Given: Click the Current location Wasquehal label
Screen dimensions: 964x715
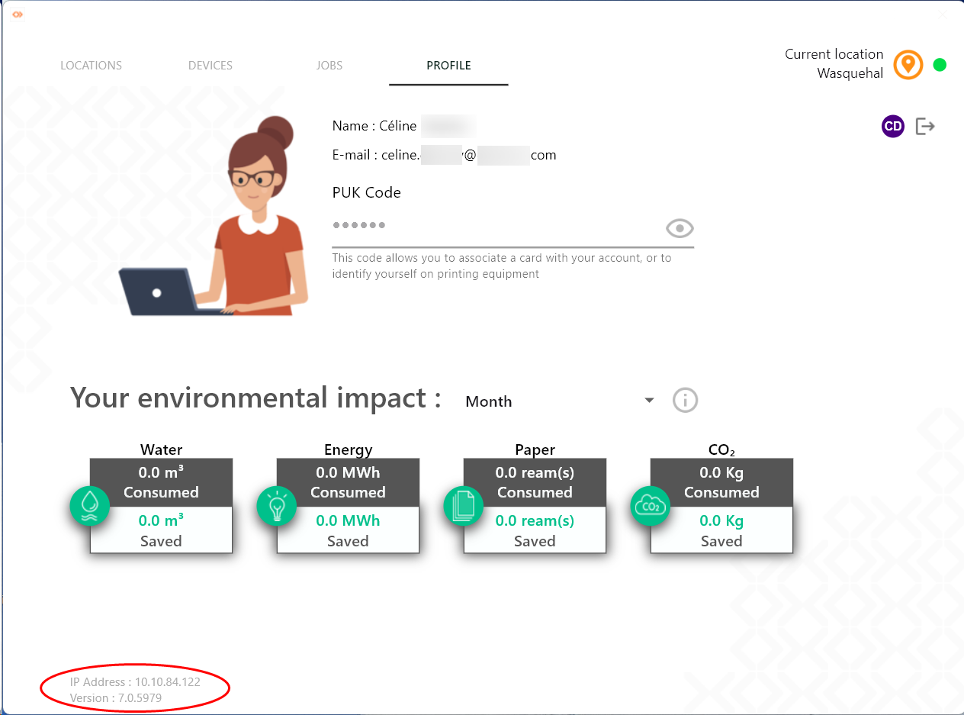Looking at the screenshot, I should (x=834, y=64).
